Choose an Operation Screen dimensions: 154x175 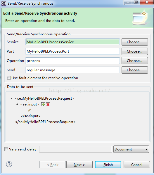(x=135, y=60)
